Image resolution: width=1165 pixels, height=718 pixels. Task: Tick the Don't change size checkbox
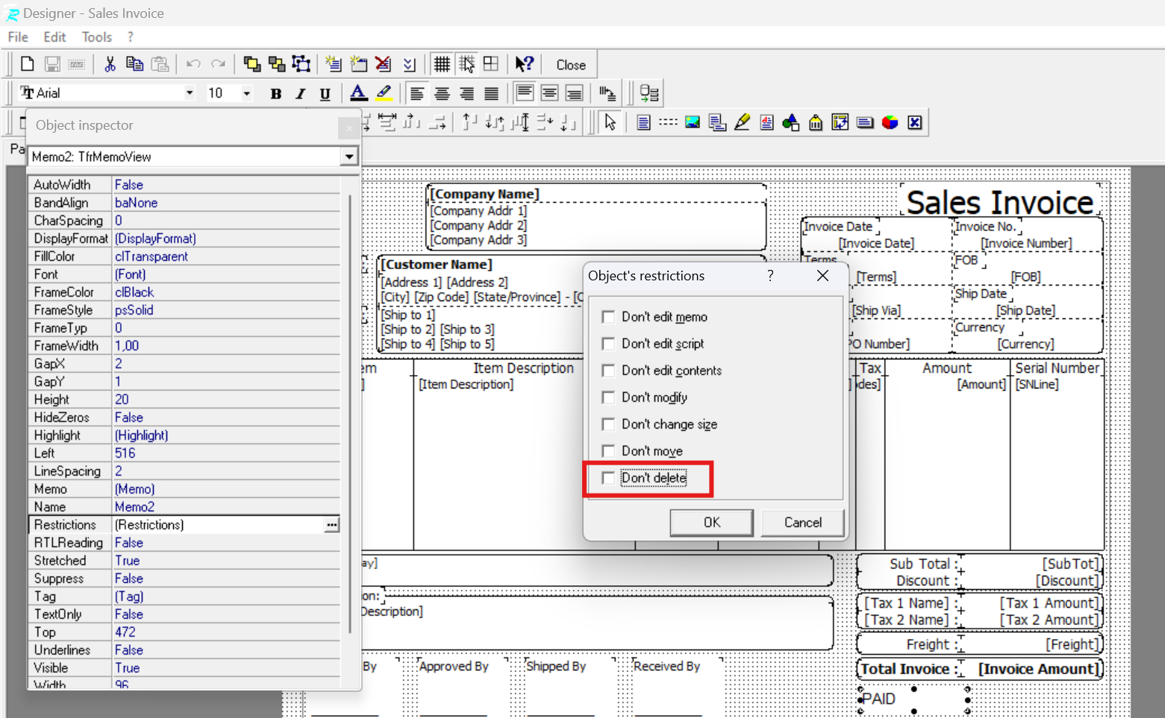(x=608, y=424)
